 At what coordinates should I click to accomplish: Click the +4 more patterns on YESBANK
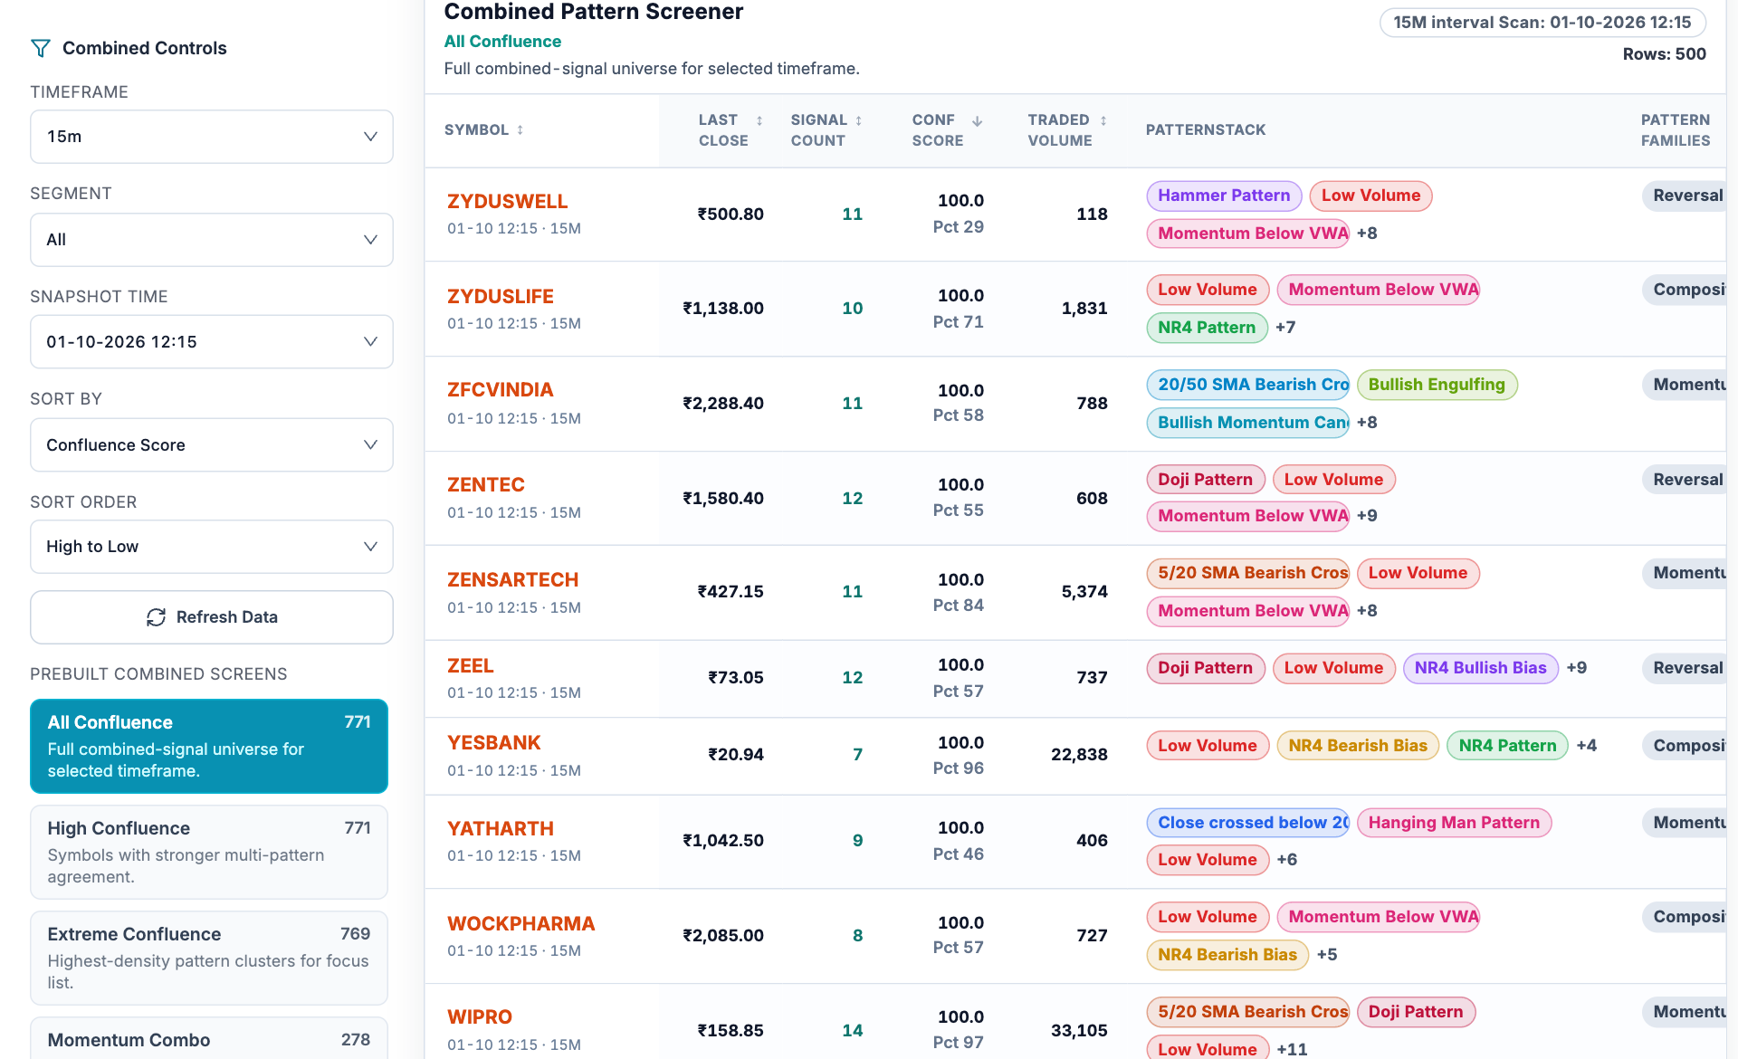tap(1586, 746)
